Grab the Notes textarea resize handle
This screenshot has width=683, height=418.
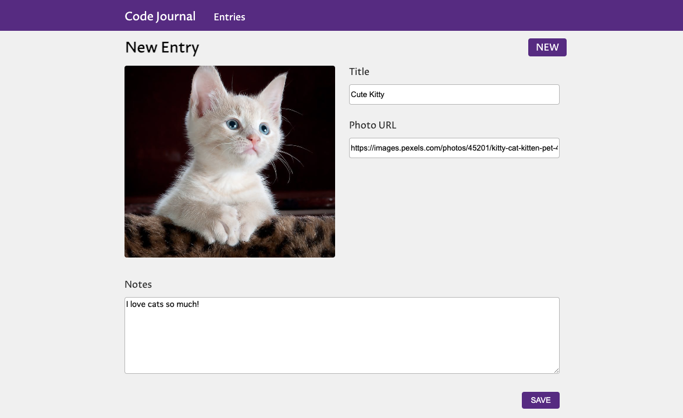pos(556,370)
